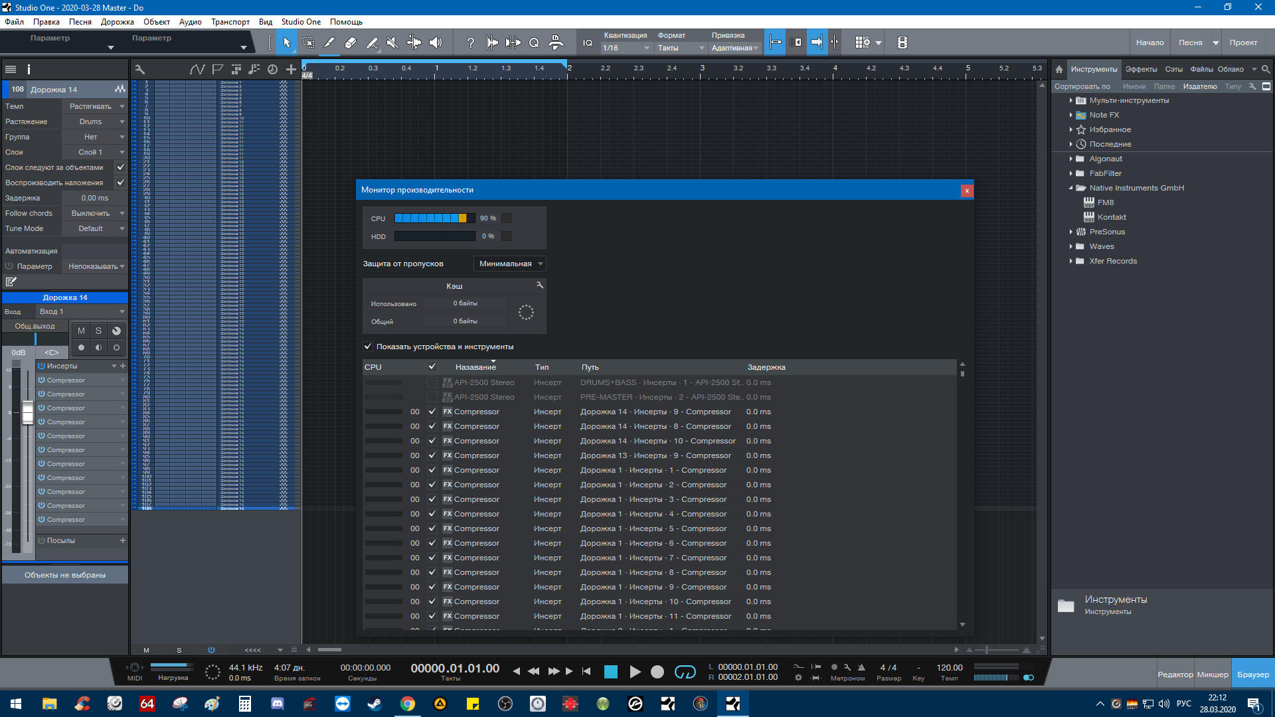
Task: Switch to the Эффекты browser tab
Action: pos(1141,69)
